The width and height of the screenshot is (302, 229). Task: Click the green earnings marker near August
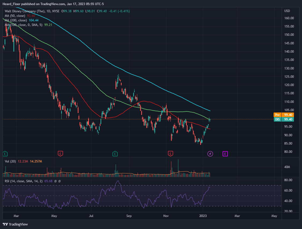(x=115, y=154)
